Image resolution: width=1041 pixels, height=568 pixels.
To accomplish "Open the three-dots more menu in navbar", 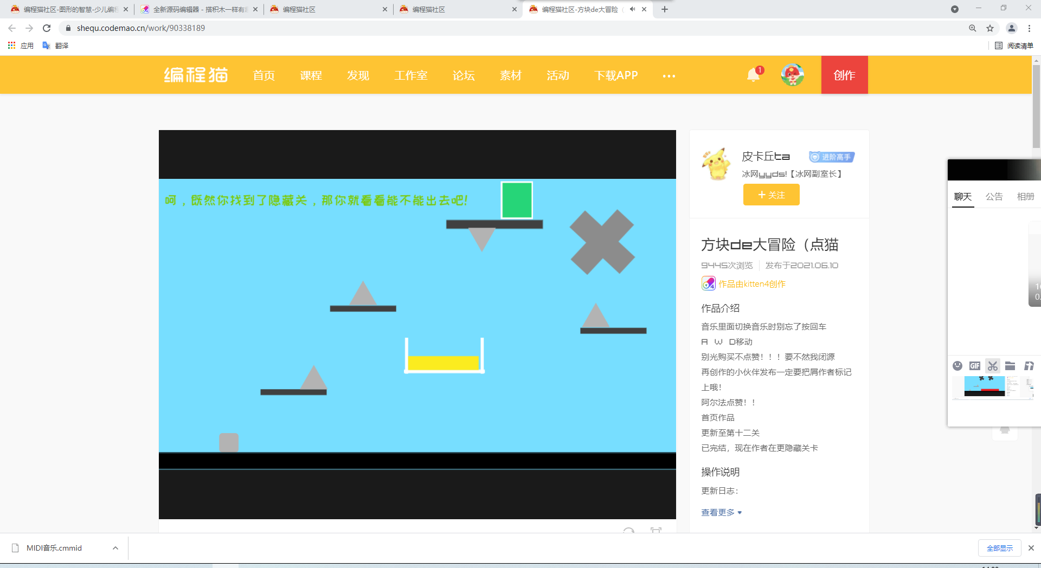I will tap(669, 76).
